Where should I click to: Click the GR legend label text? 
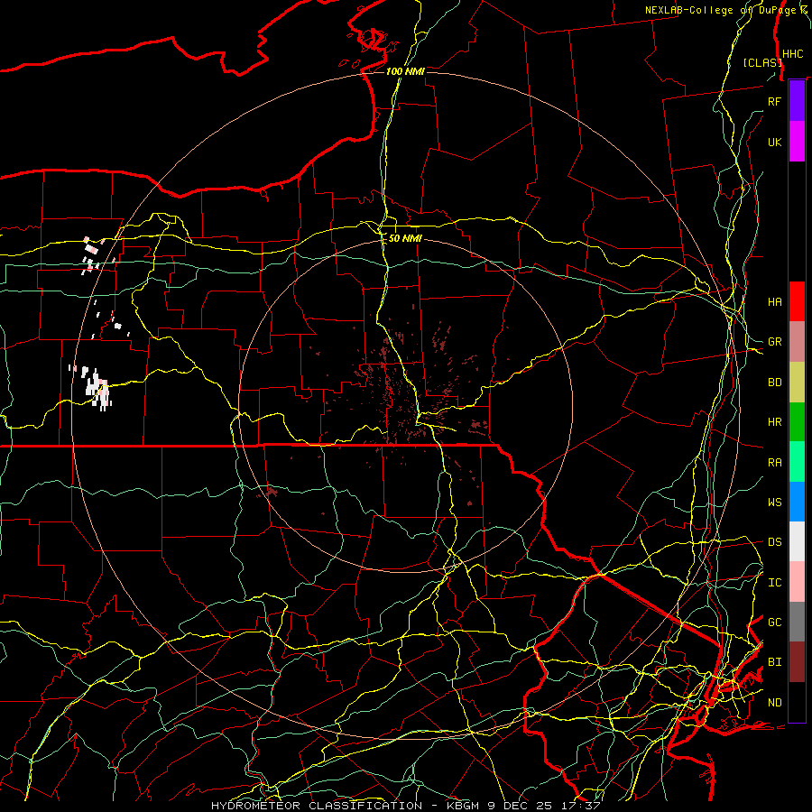[774, 342]
